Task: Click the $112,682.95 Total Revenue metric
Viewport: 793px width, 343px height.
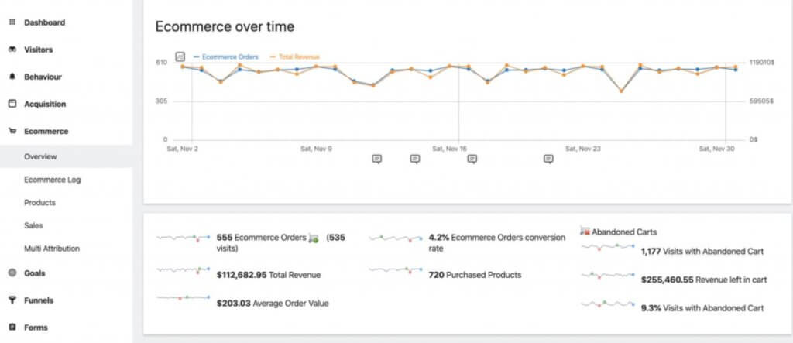Action: pyautogui.click(x=269, y=275)
